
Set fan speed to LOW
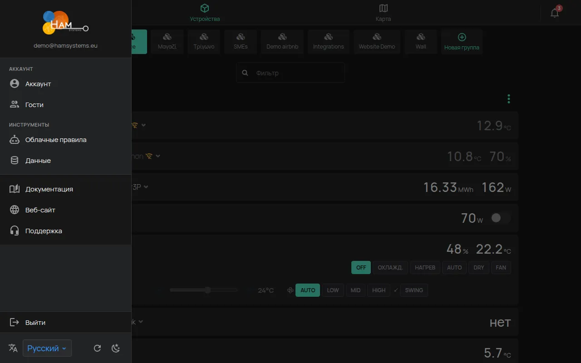point(333,290)
